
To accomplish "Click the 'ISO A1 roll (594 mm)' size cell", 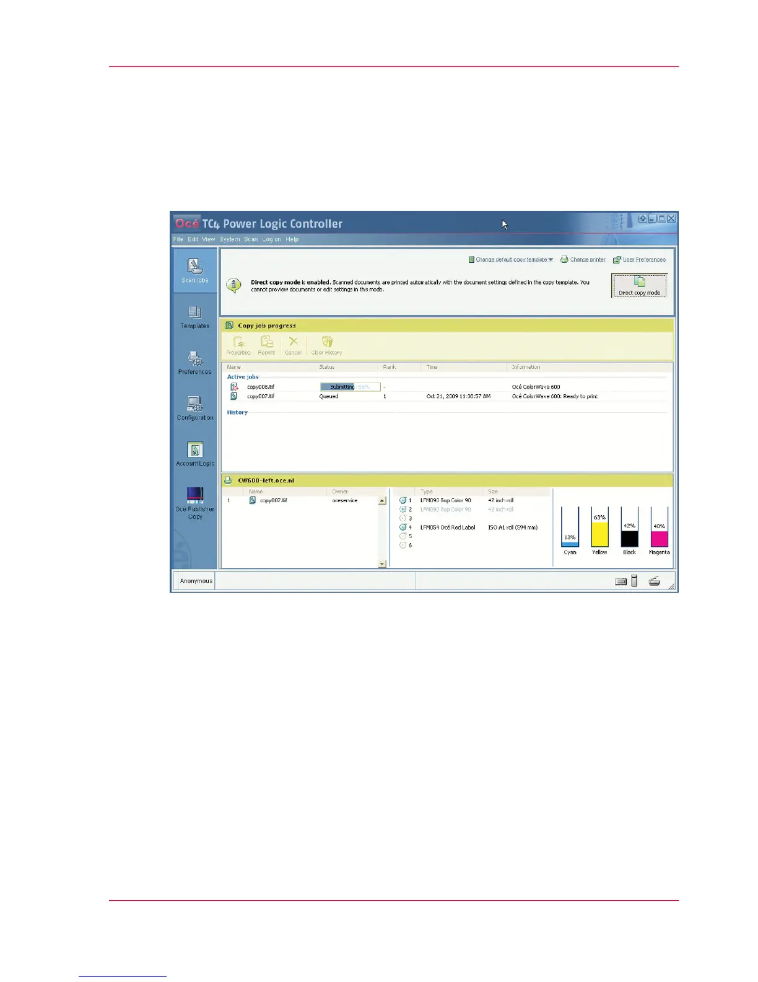I will [513, 528].
